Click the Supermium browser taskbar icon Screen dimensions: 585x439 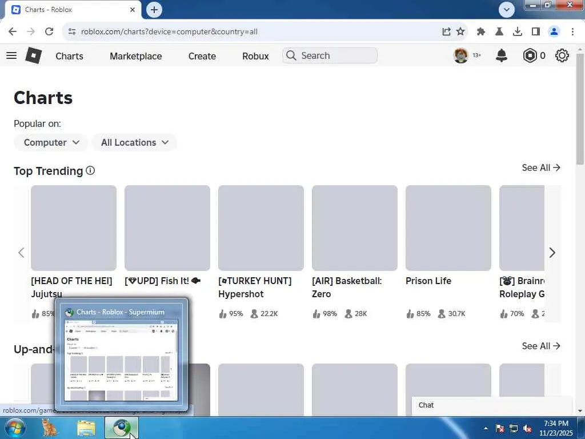point(122,428)
